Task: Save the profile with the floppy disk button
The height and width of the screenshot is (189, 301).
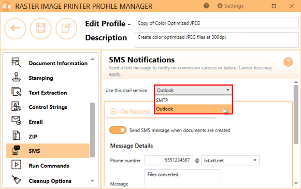Action: click(41, 28)
